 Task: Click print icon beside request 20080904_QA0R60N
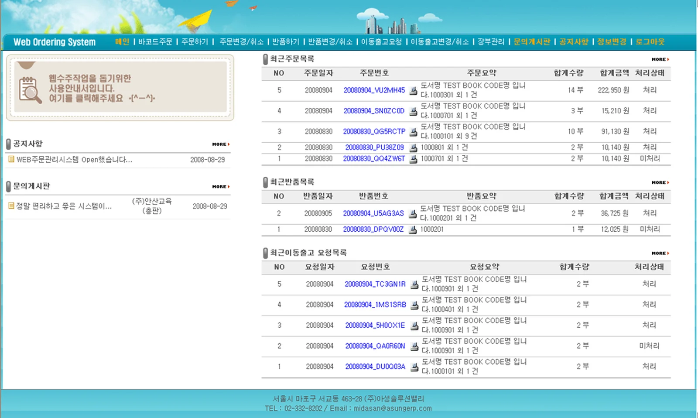[x=414, y=346]
